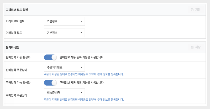Click the floppy disk save icon in 고객정보 필드 설정

point(192,10)
